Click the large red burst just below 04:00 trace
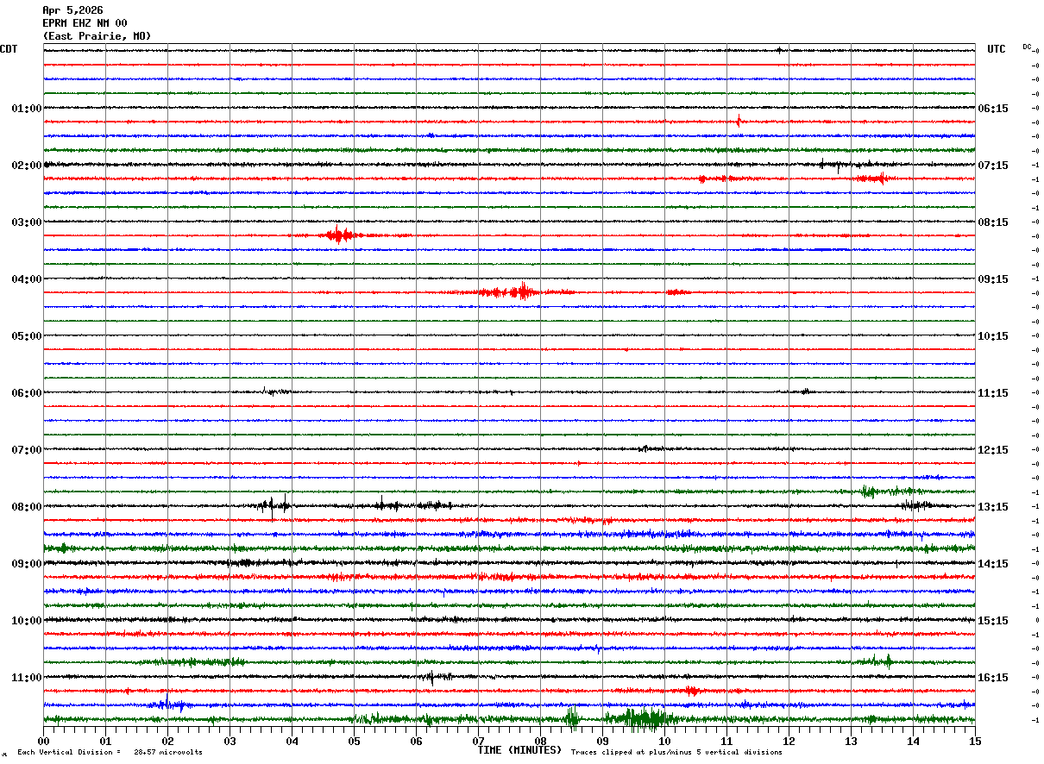Screen dimensions: 1044x764 (511, 291)
